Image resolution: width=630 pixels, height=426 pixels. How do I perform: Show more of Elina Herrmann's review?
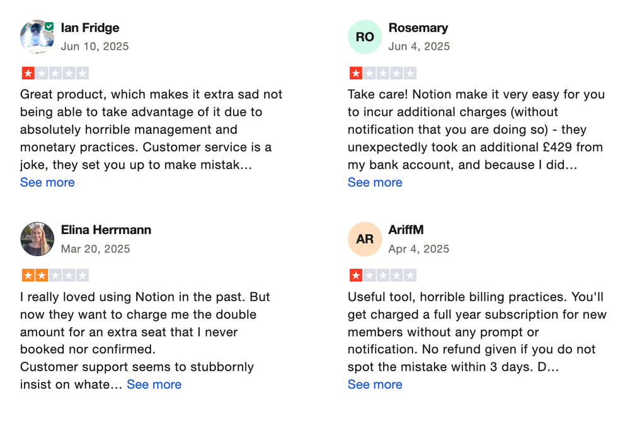pos(154,384)
